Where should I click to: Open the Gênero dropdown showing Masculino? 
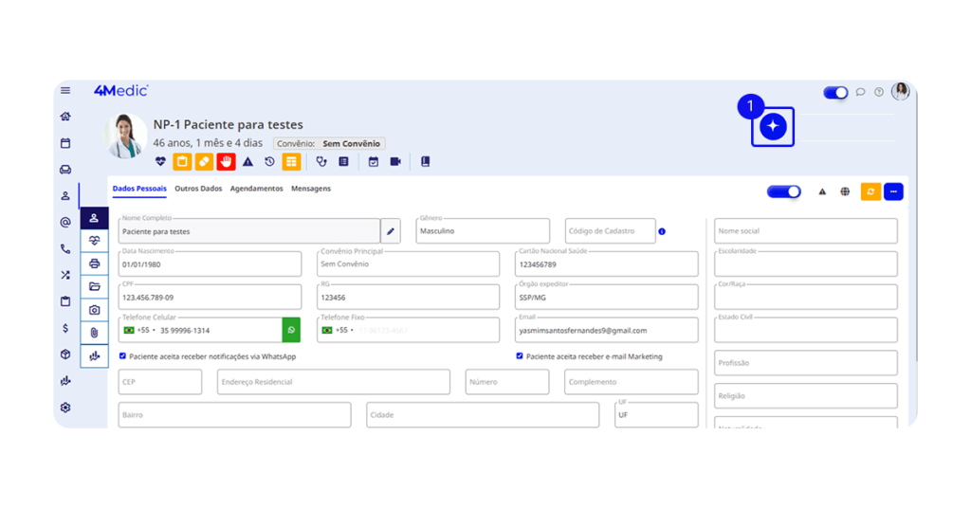(483, 231)
